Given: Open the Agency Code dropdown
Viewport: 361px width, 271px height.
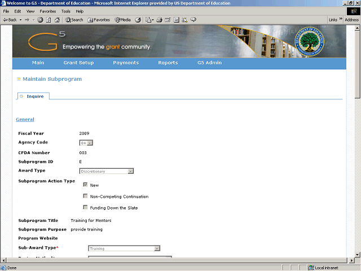Looking at the screenshot, I should tap(90, 143).
